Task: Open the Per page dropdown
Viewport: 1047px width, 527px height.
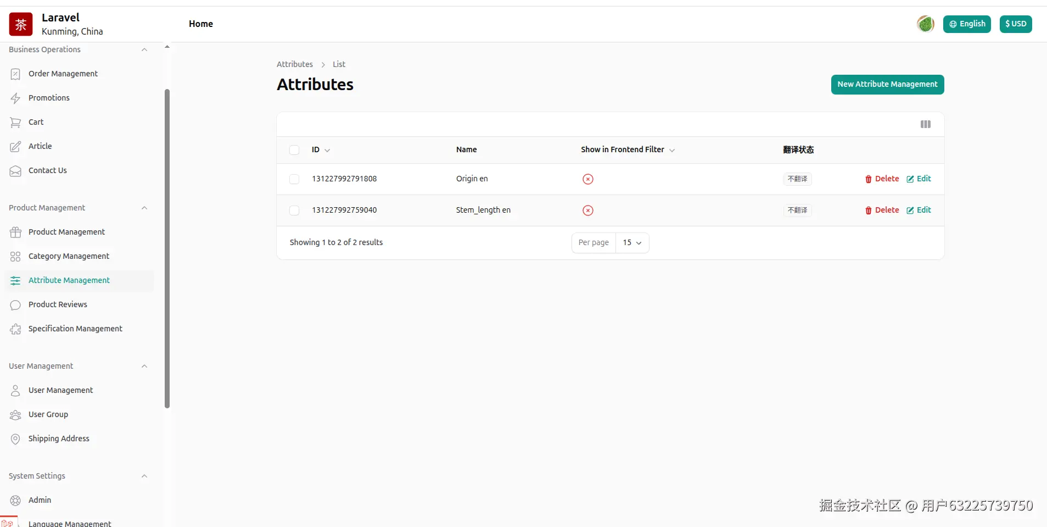Action: tap(632, 243)
